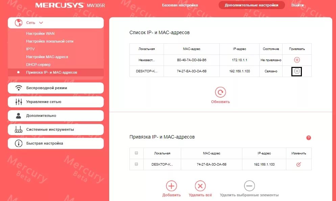Click Удалить выбранные элементы label
The height and width of the screenshot is (201, 336).
coord(249,195)
